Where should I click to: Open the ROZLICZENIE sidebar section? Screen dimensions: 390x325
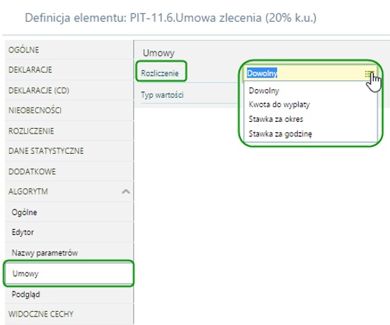pos(69,130)
